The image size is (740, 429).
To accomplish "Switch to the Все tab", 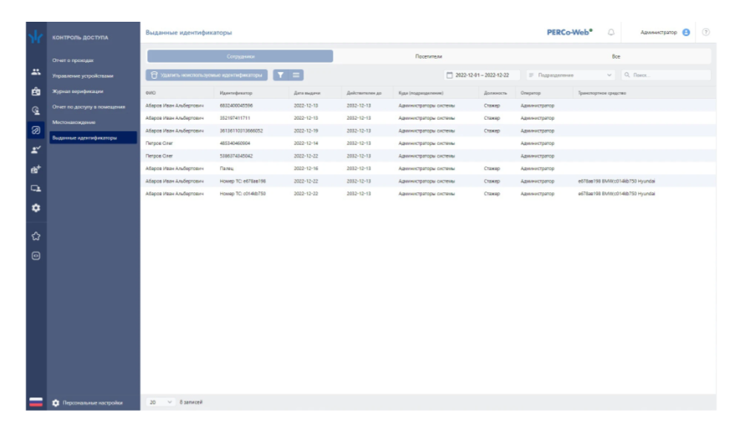I will (x=616, y=56).
